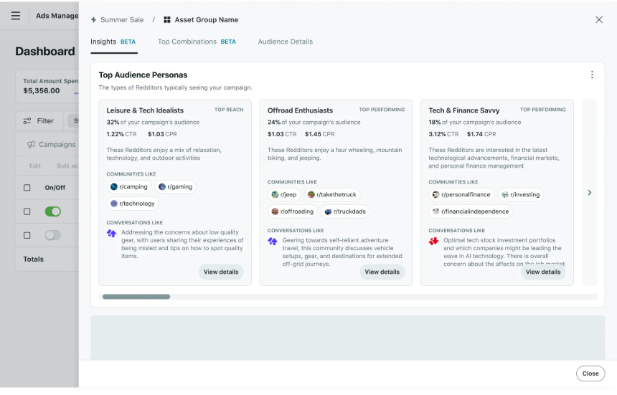
Task: Click the Dashboard heading
Action: [45, 52]
